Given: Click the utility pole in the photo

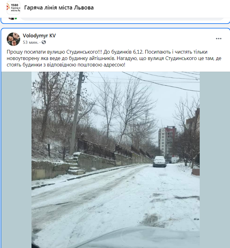Looking at the screenshot, I should (x=76, y=113).
